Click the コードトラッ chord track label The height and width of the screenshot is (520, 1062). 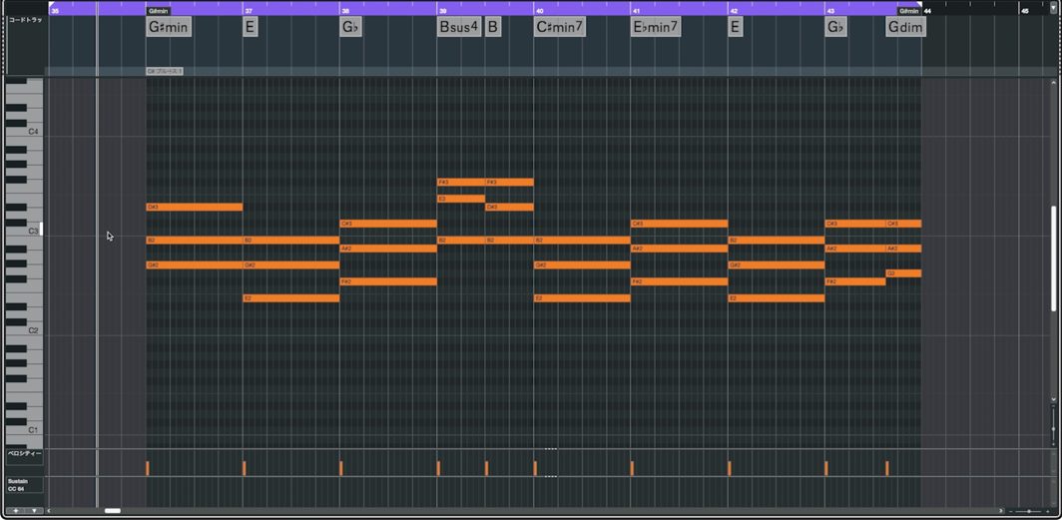25,20
